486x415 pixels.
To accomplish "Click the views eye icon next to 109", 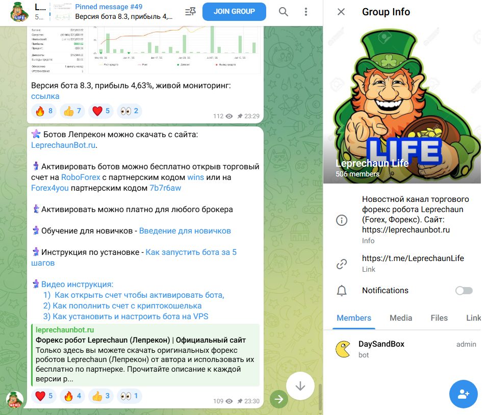I will [229, 401].
